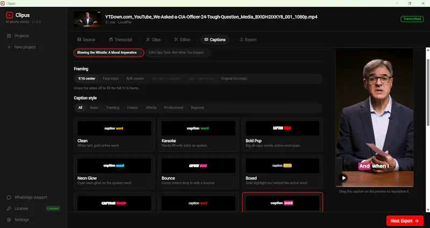
Task: Choose Split + gameplay framing
Action: coord(200,79)
